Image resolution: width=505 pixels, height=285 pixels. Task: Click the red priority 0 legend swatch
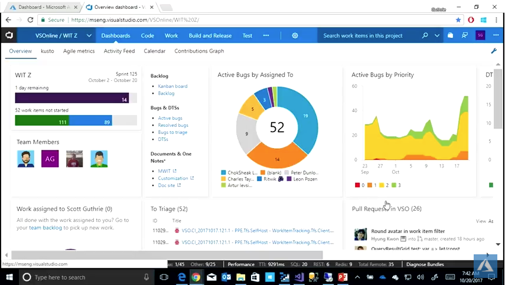(x=357, y=185)
